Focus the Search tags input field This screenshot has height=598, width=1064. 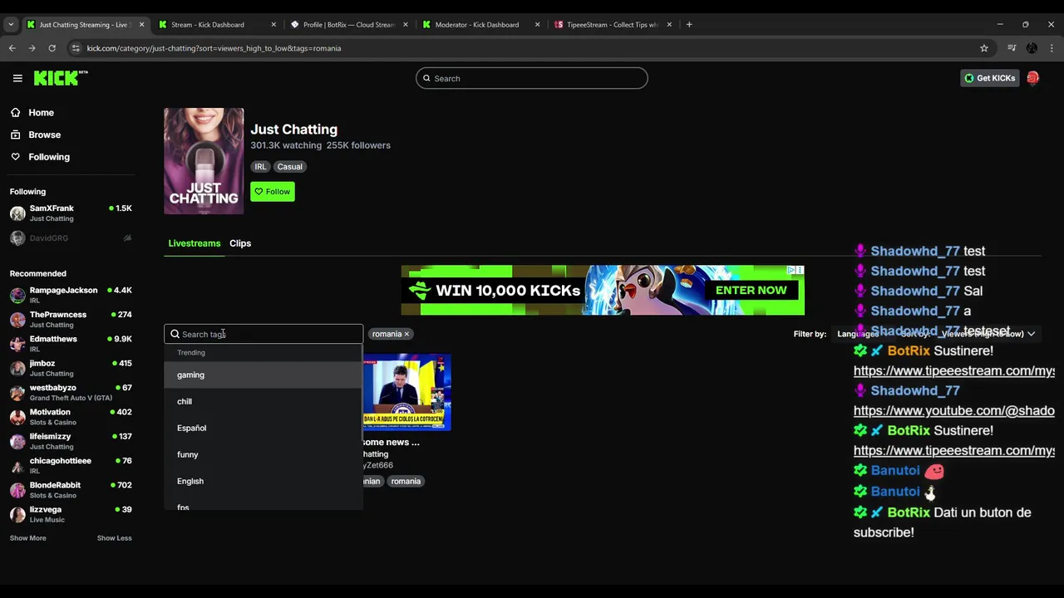264,334
